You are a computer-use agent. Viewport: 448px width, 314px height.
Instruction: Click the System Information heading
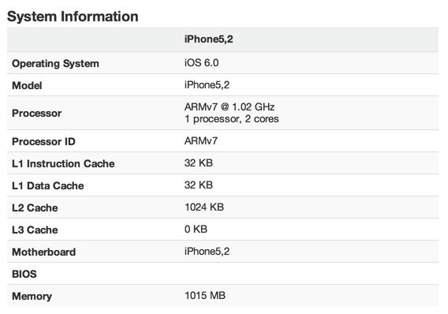(x=73, y=17)
